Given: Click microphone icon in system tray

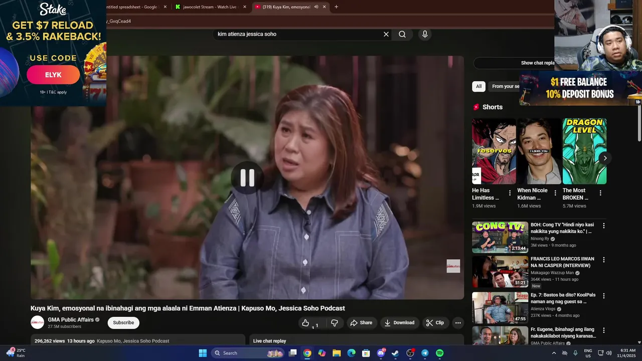Looking at the screenshot, I should (575, 353).
